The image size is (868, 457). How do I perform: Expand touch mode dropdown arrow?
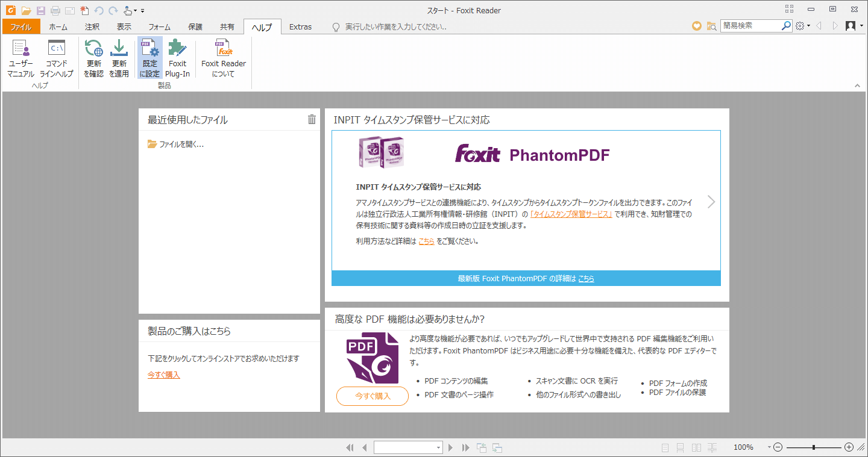tap(136, 11)
